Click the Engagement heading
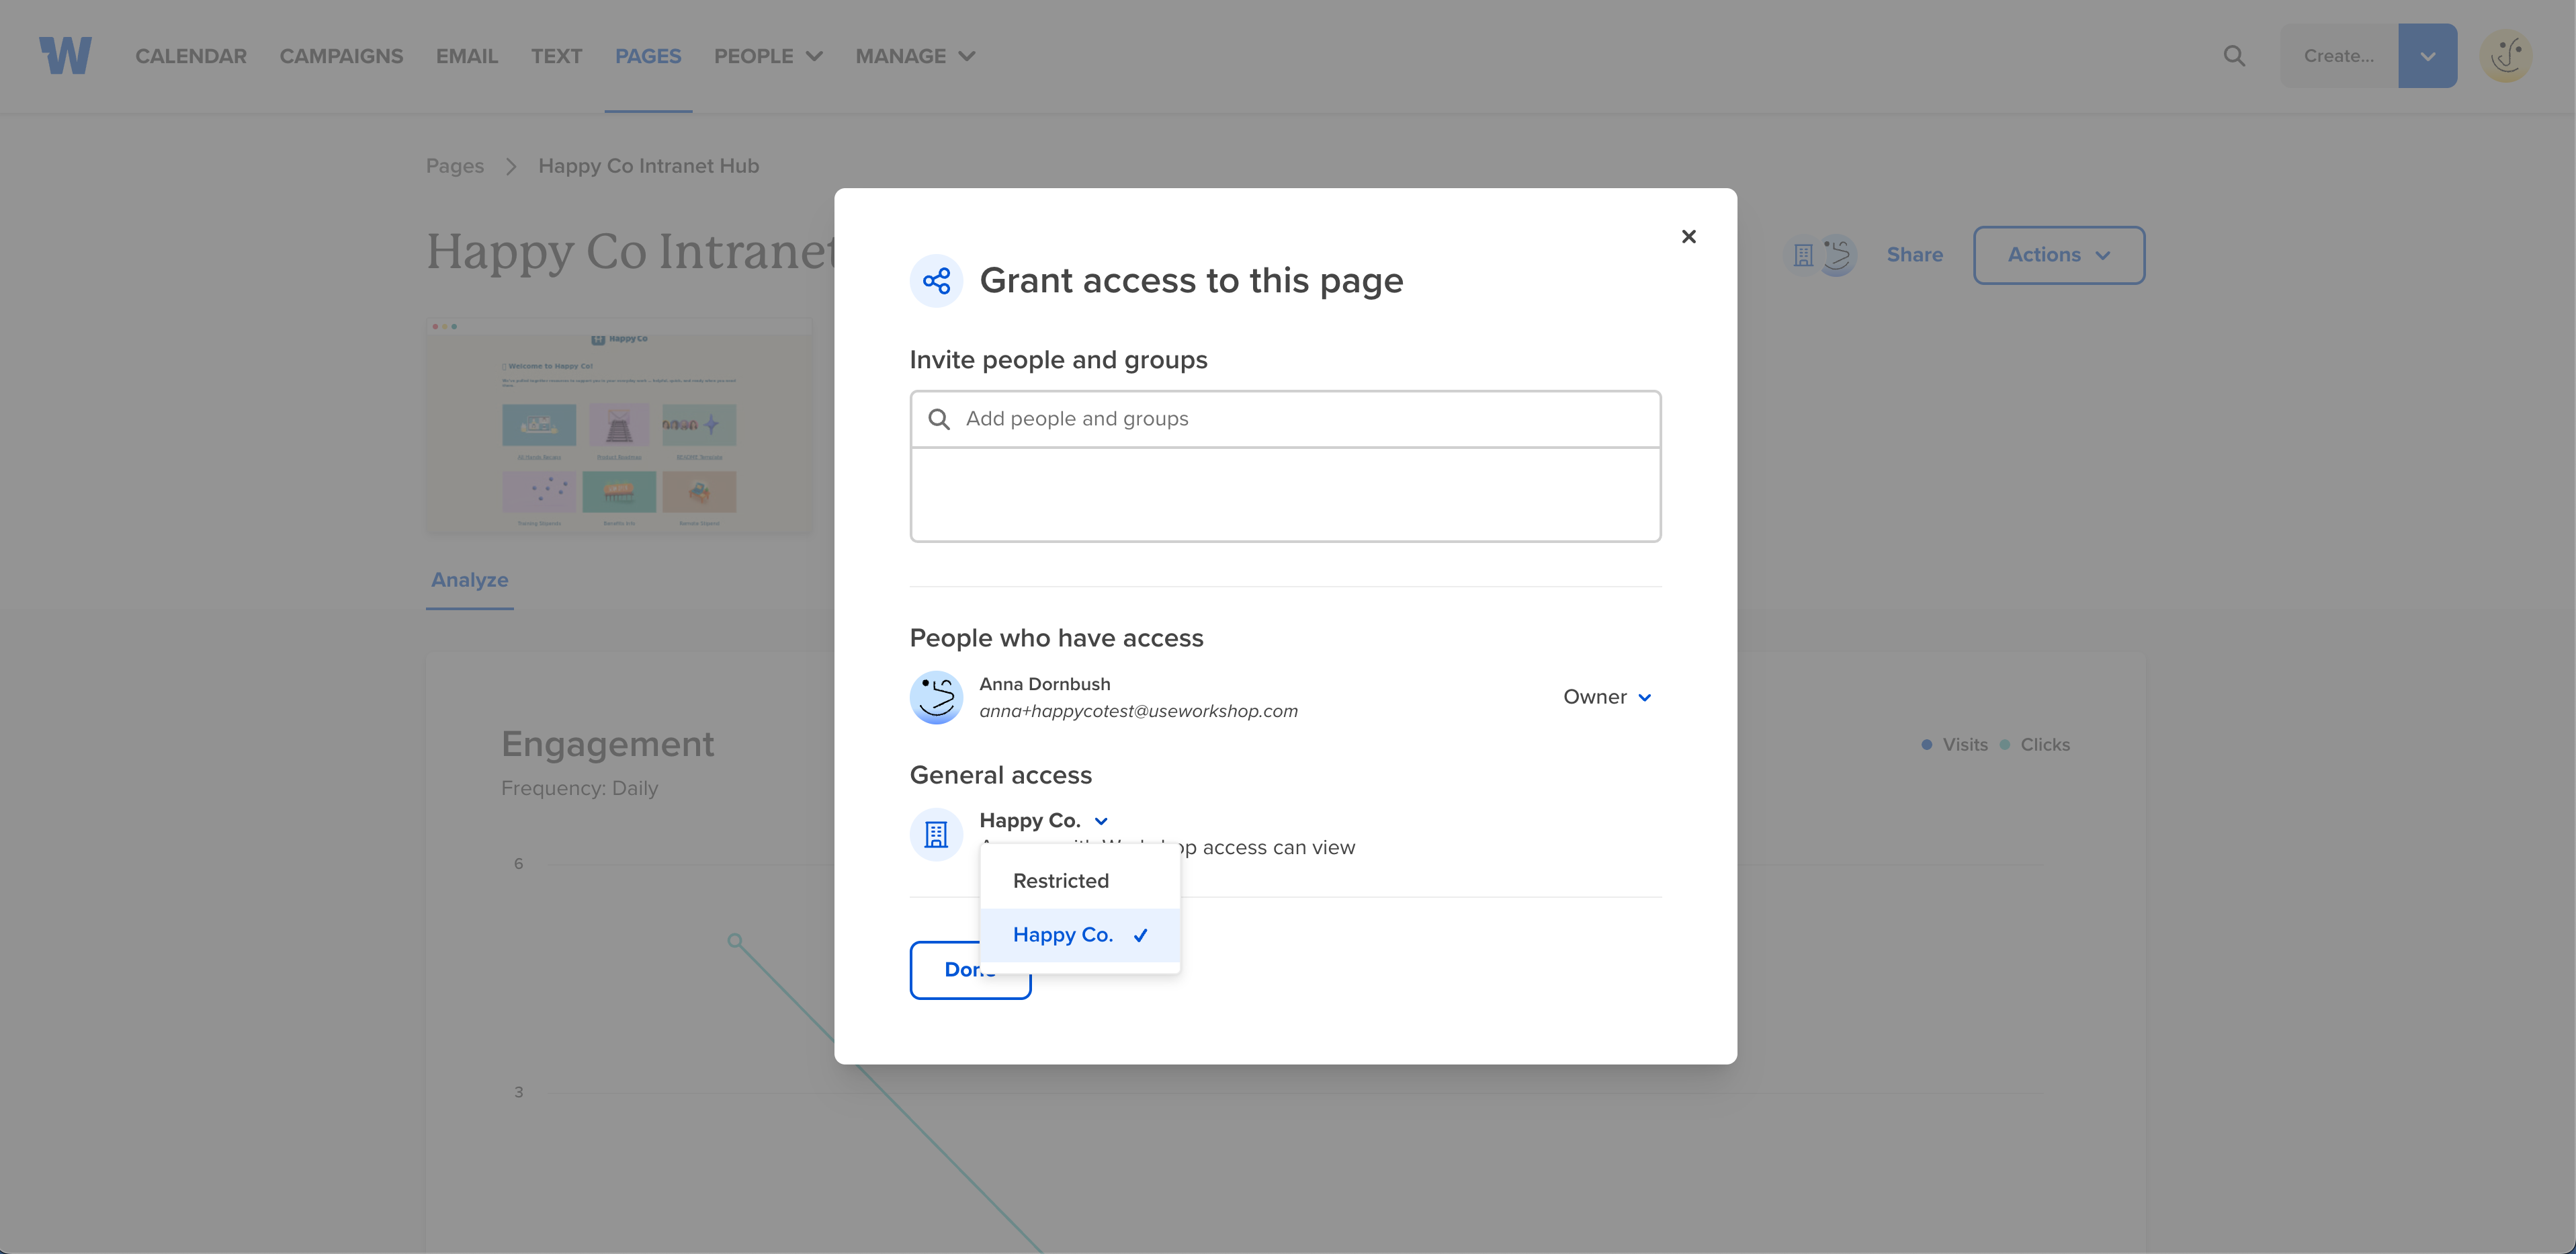Viewport: 2576px width, 1254px height. point(608,744)
